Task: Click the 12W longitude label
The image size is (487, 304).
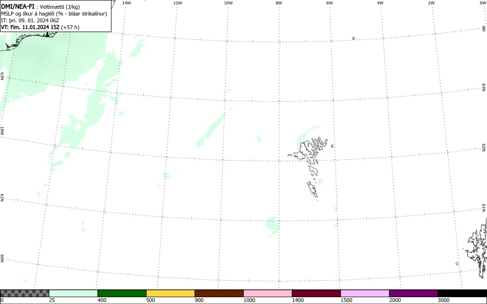Action: click(178, 3)
